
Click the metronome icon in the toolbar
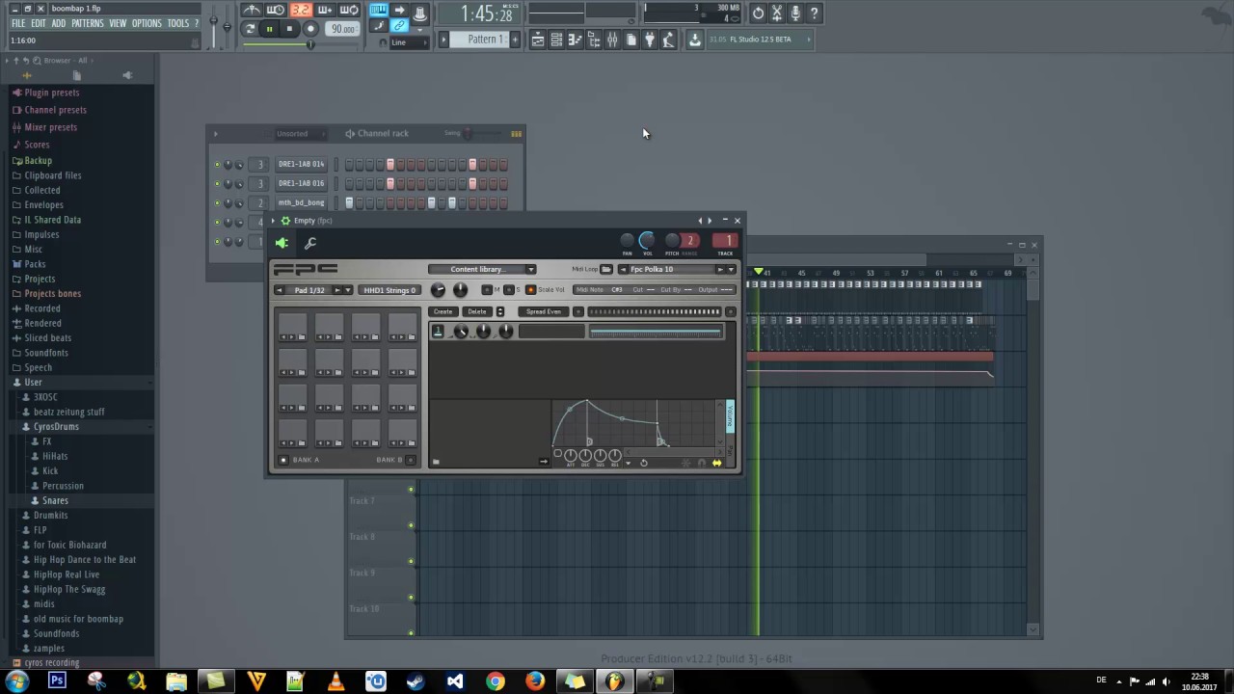(252, 11)
